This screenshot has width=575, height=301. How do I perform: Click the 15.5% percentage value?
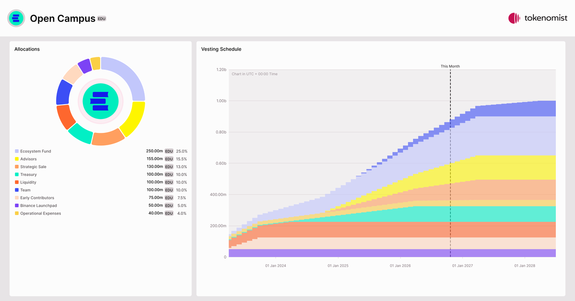[182, 159]
